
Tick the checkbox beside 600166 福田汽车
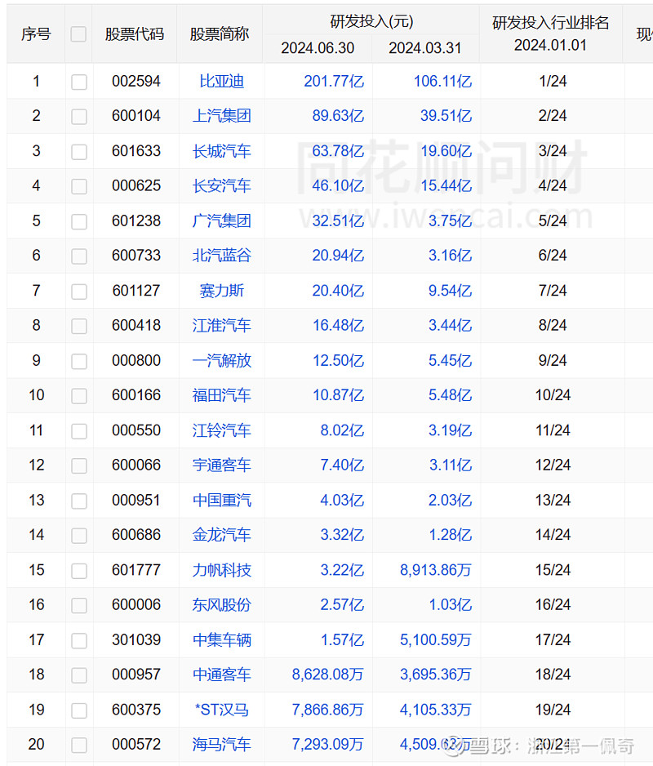[x=79, y=396]
